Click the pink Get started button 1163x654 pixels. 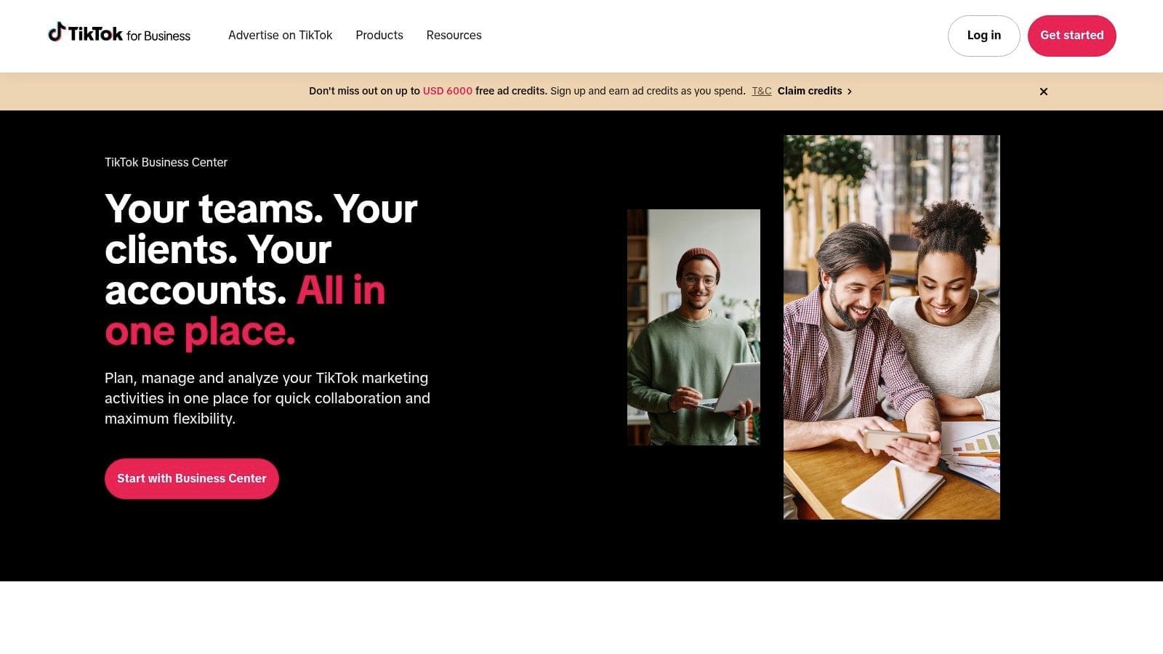click(1071, 36)
